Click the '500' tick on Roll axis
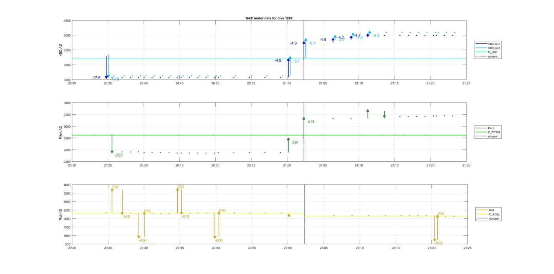This screenshot has width=554, height=274. pos(68,244)
